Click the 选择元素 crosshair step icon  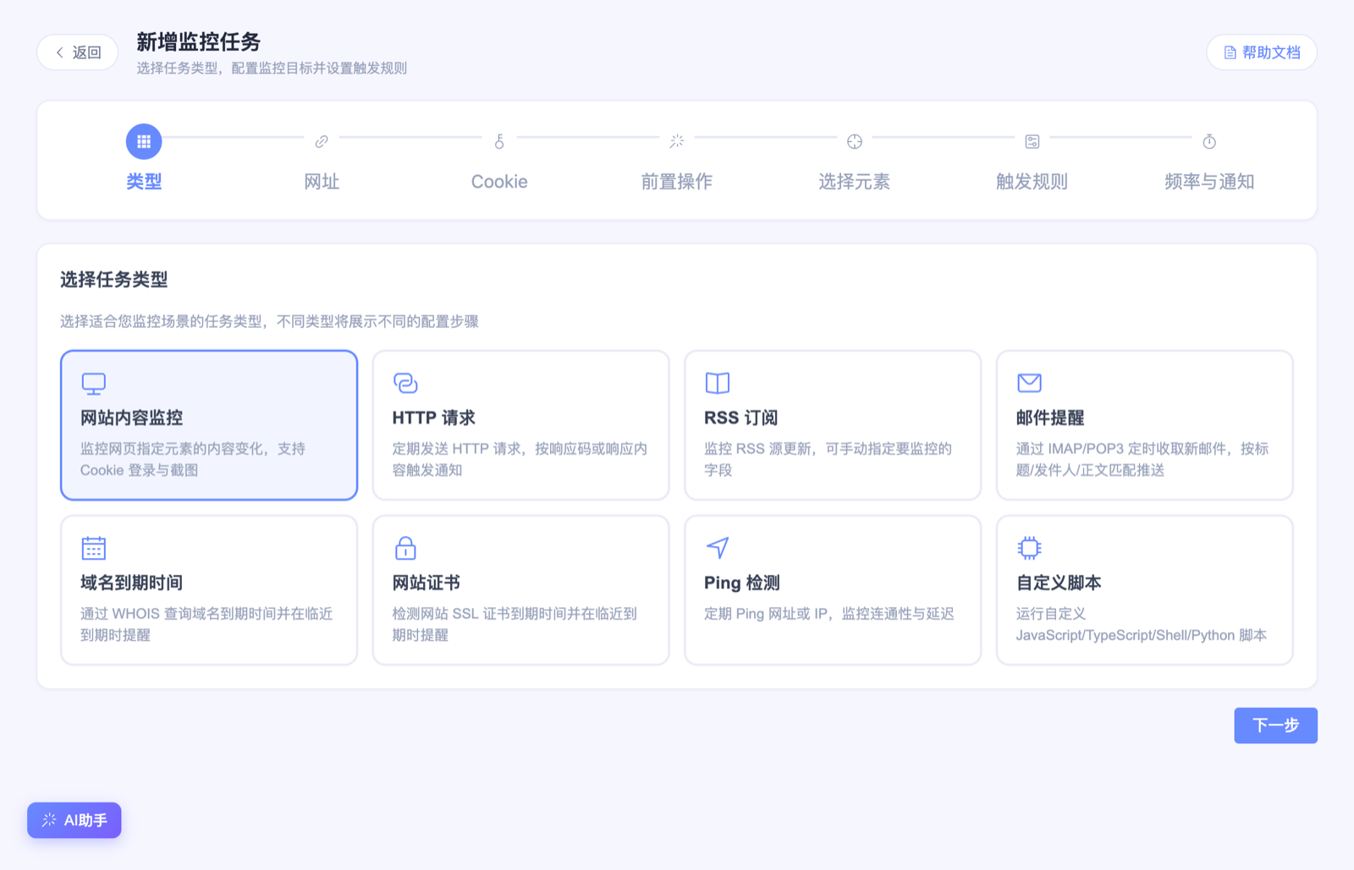[x=855, y=141]
